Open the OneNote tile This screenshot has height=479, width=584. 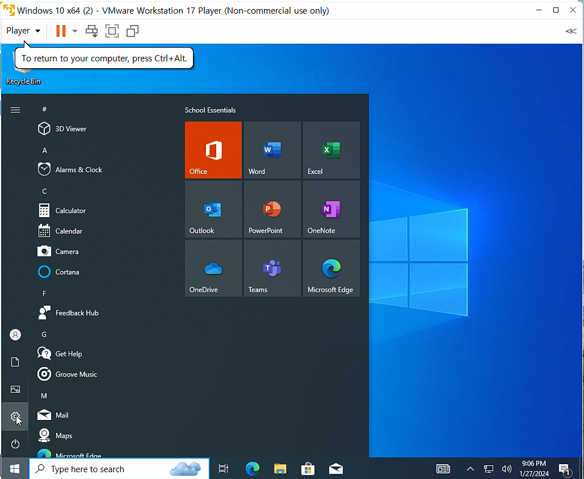click(331, 209)
